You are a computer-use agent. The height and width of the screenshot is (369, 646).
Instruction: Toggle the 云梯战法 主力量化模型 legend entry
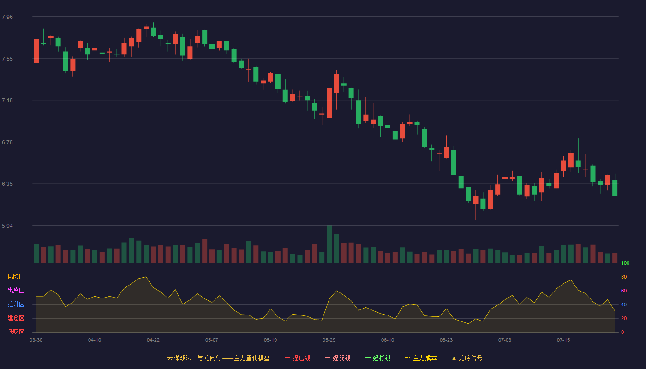(218, 358)
